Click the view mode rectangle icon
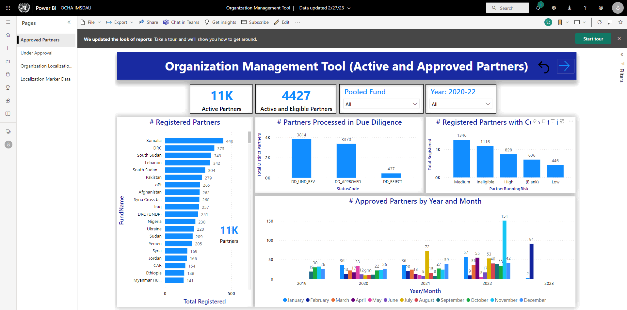 (577, 22)
